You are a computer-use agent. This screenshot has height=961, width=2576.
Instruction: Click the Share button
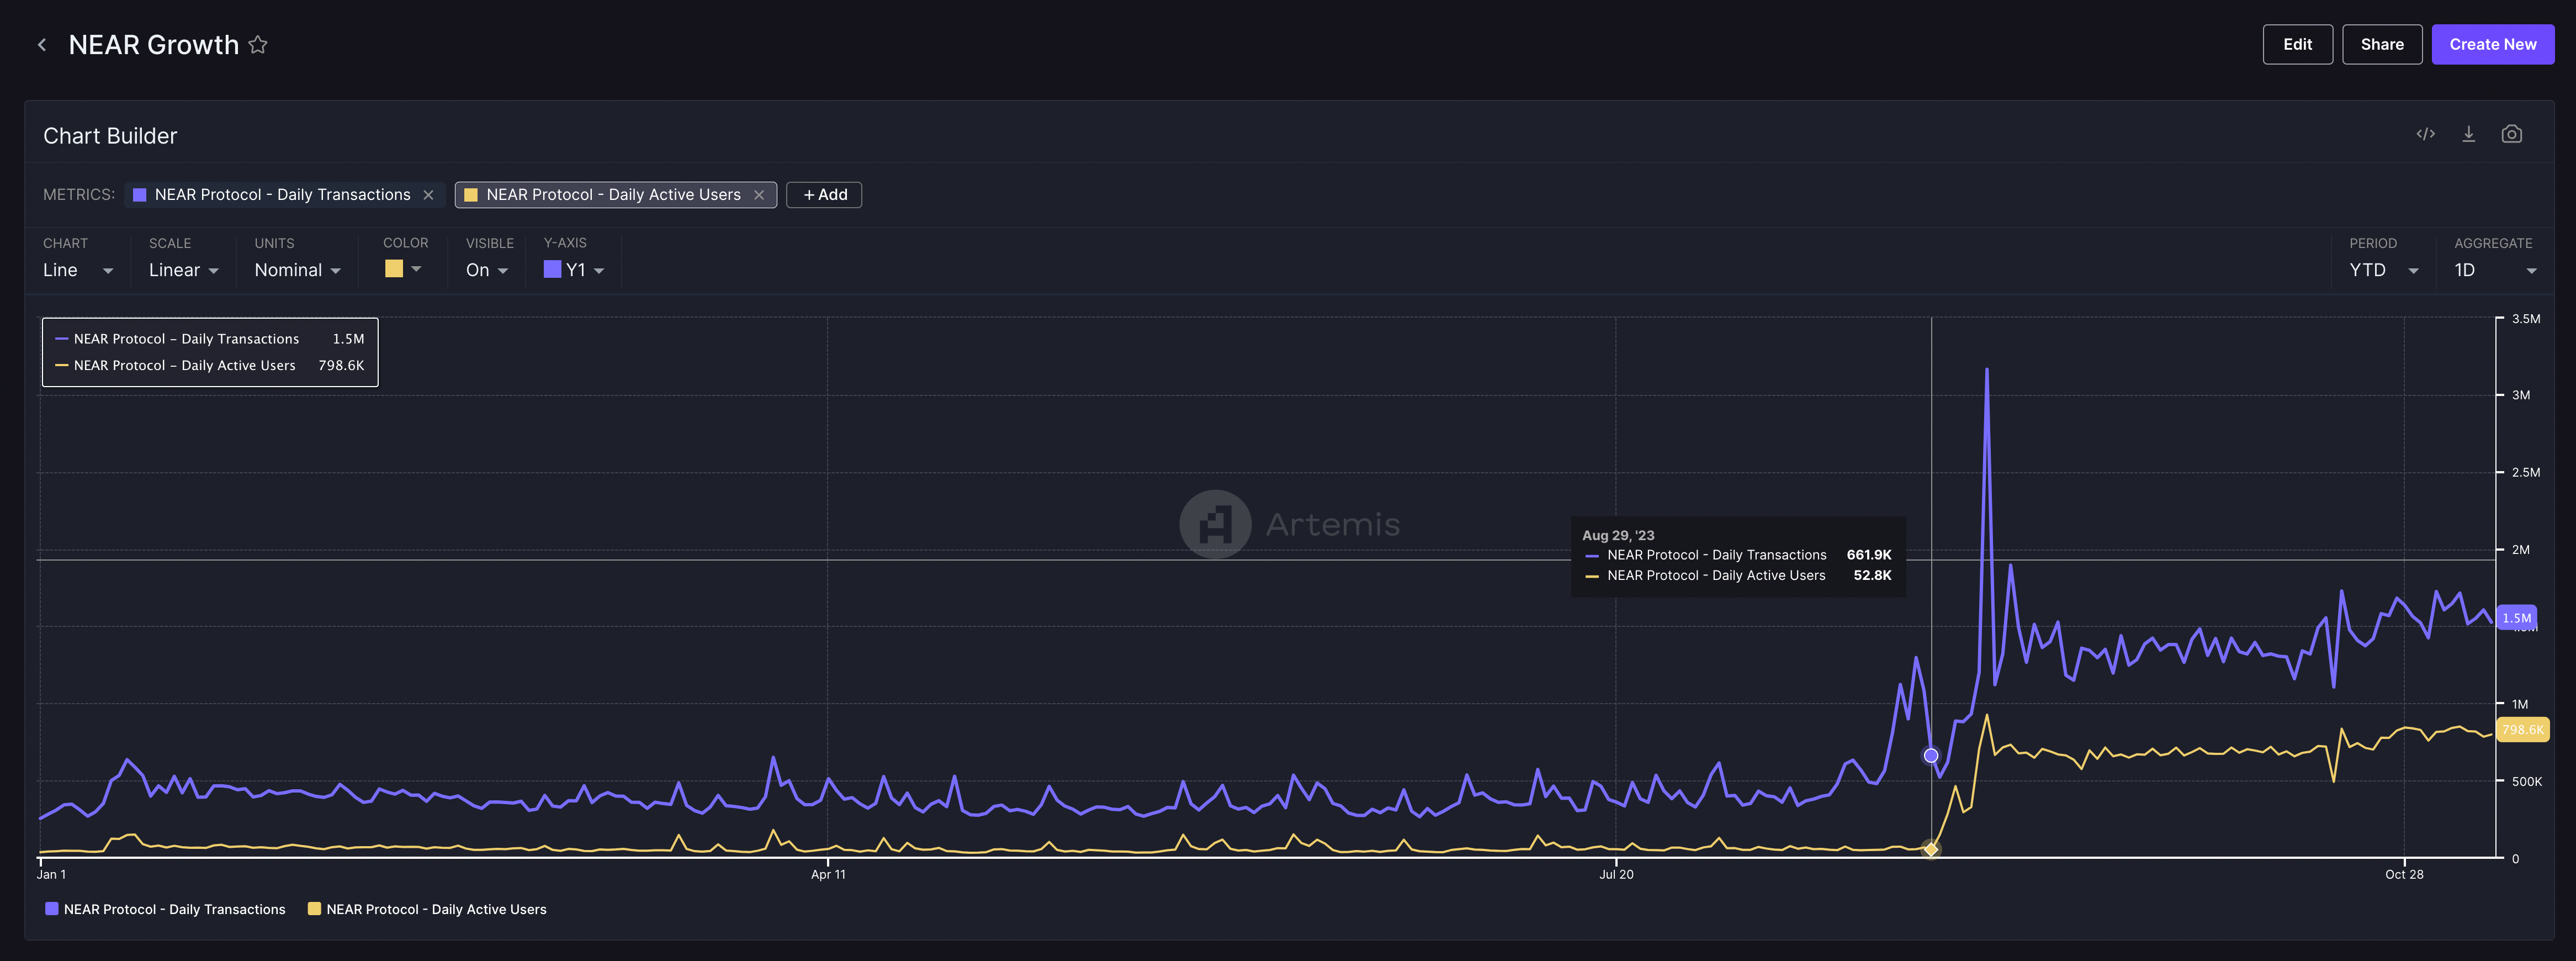click(x=2381, y=44)
